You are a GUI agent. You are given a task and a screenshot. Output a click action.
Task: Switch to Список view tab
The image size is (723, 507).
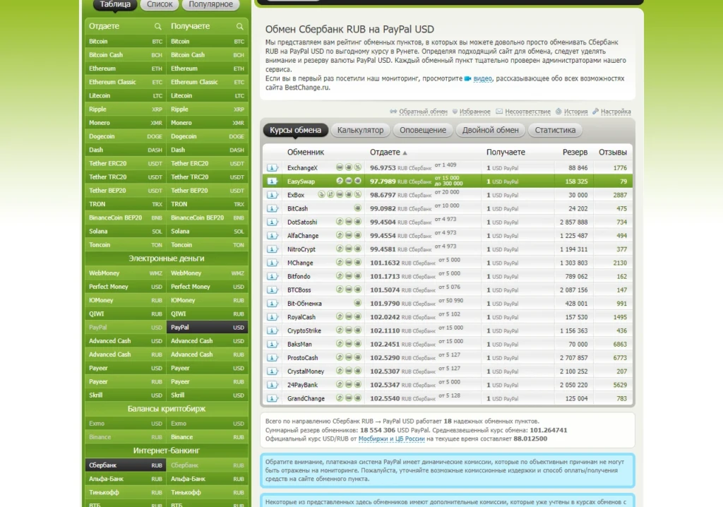[x=160, y=5]
